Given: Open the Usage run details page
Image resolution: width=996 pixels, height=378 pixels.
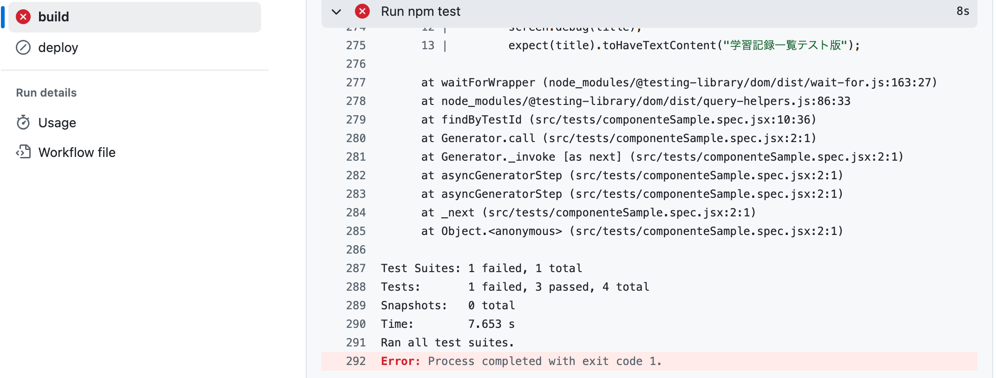Looking at the screenshot, I should [57, 123].
